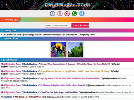Open Dj Pankaj Lucknow in Deewani row
The image size is (134, 100).
point(30,64)
